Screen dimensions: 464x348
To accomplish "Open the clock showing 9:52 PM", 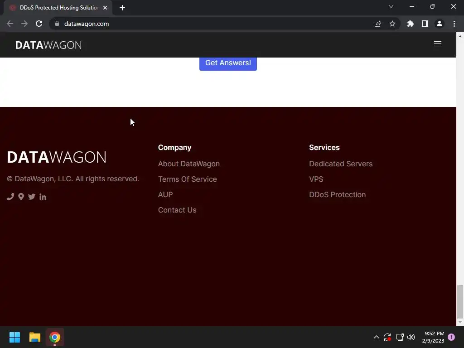I will click(x=433, y=337).
